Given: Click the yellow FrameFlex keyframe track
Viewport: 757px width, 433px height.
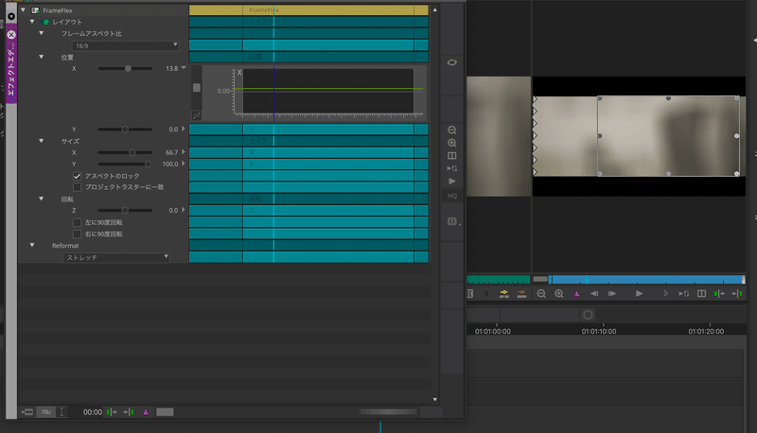Looking at the screenshot, I should point(308,10).
